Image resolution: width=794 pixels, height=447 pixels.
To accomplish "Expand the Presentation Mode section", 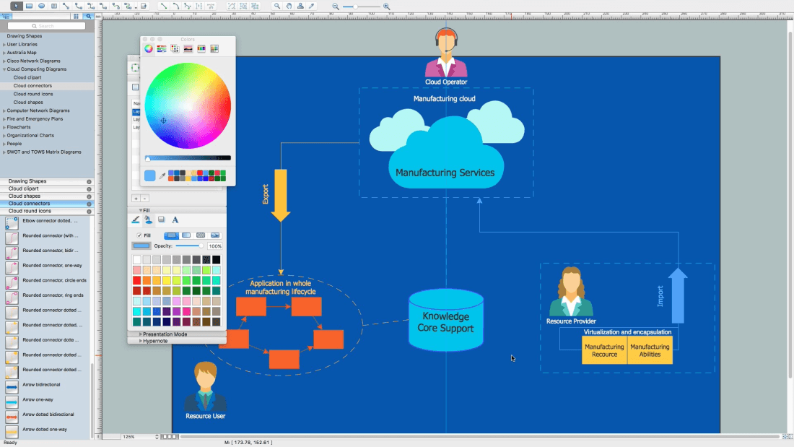I will pos(165,334).
